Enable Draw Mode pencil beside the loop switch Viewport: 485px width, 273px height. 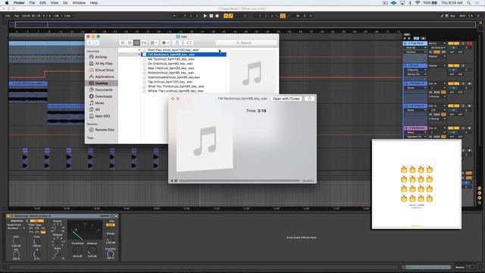pos(289,16)
